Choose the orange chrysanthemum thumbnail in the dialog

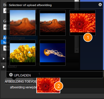83,23
